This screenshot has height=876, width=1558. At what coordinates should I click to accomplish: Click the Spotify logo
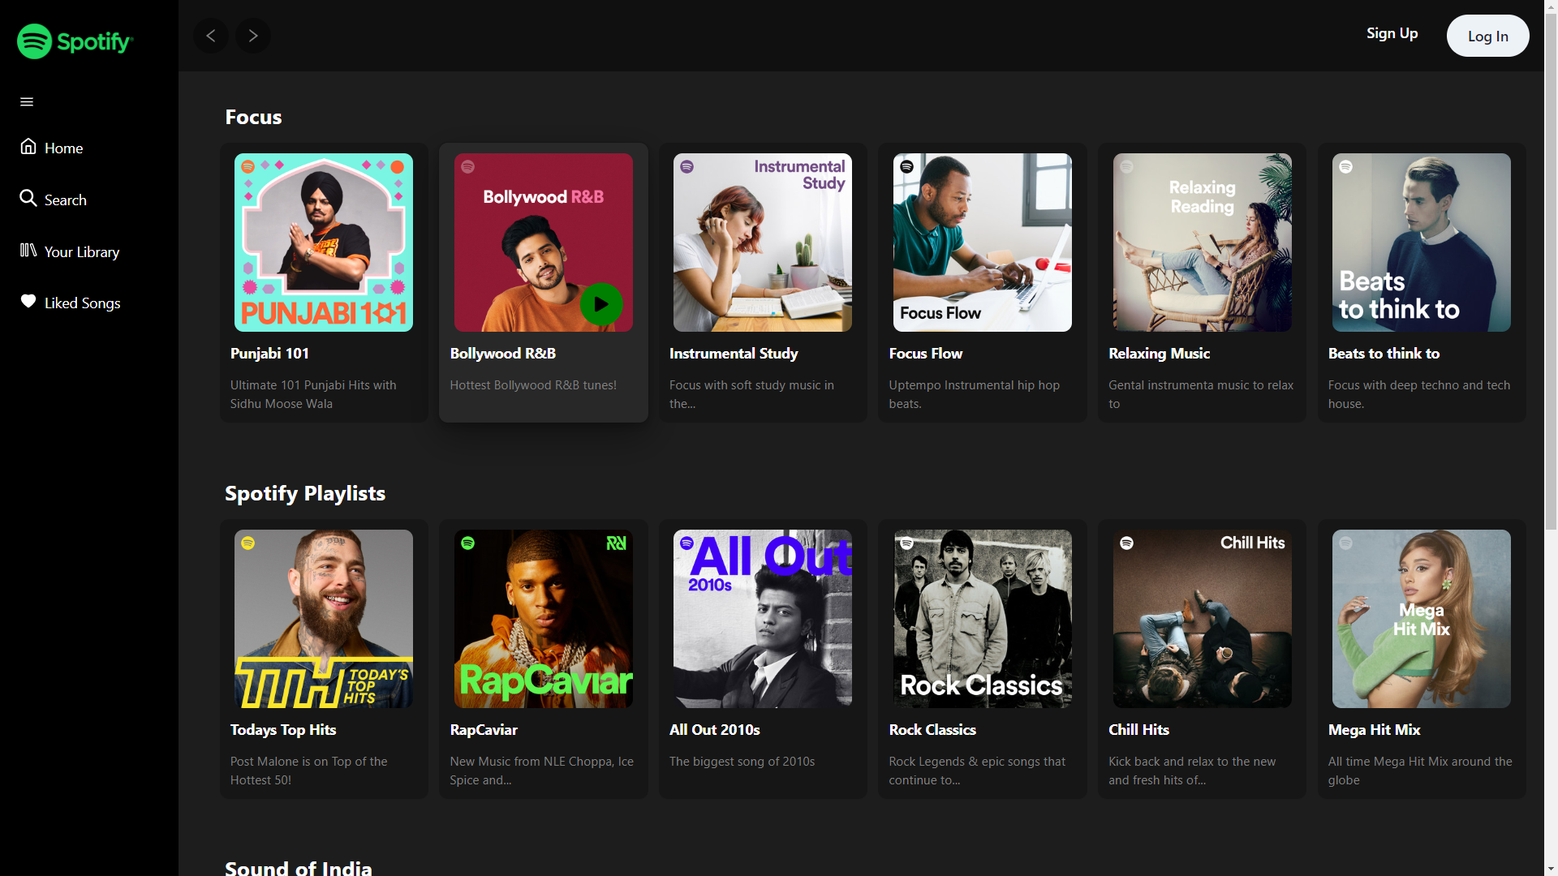coord(75,41)
